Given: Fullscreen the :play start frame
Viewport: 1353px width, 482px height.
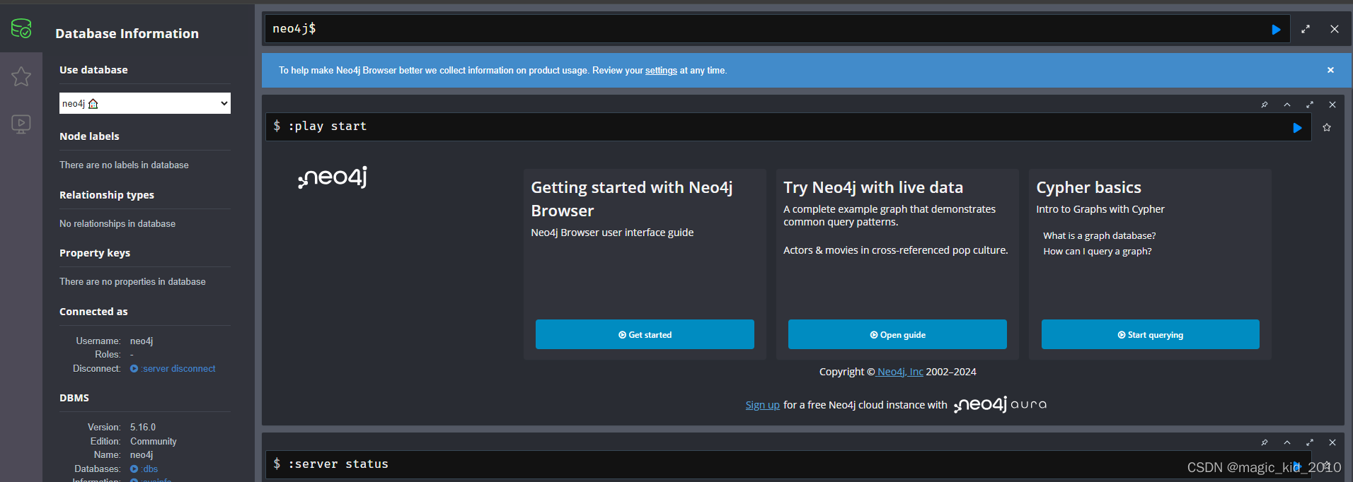Looking at the screenshot, I should click(x=1310, y=105).
